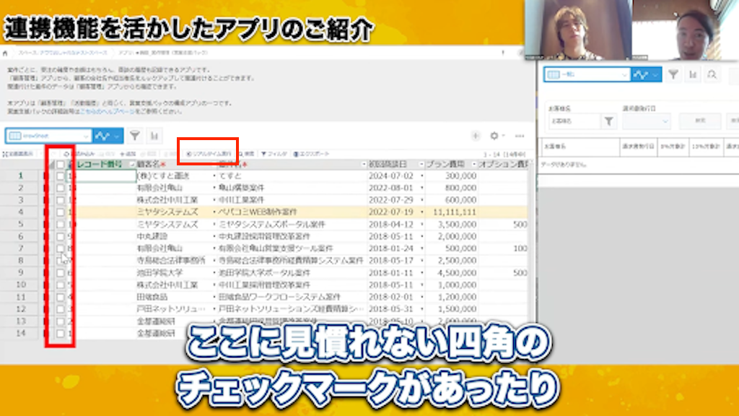Open the bar chart aggregate icon in left app
The width and height of the screenshot is (739, 416).
(x=154, y=136)
